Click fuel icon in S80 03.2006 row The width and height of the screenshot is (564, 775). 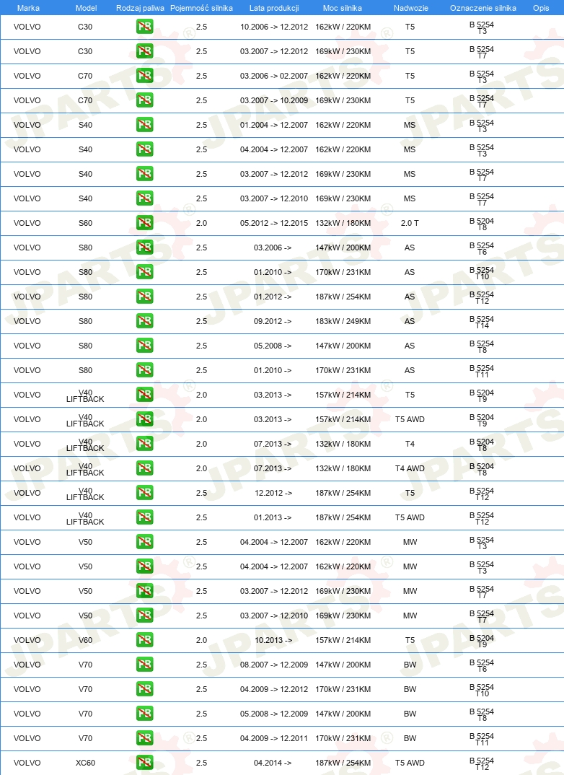click(145, 248)
